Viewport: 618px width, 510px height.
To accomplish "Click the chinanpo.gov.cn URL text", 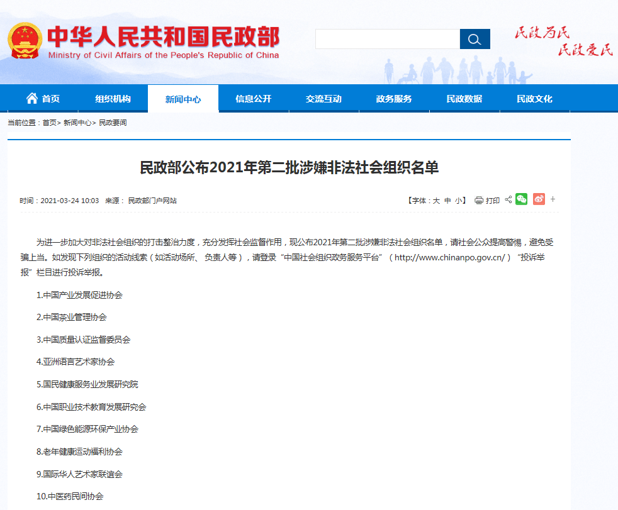I will (x=450, y=258).
